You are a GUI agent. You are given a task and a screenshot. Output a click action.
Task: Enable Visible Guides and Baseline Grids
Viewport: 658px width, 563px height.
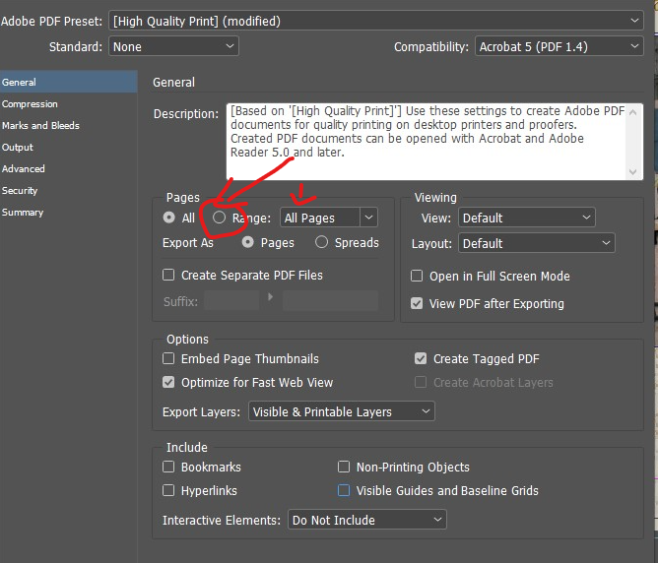(x=344, y=490)
